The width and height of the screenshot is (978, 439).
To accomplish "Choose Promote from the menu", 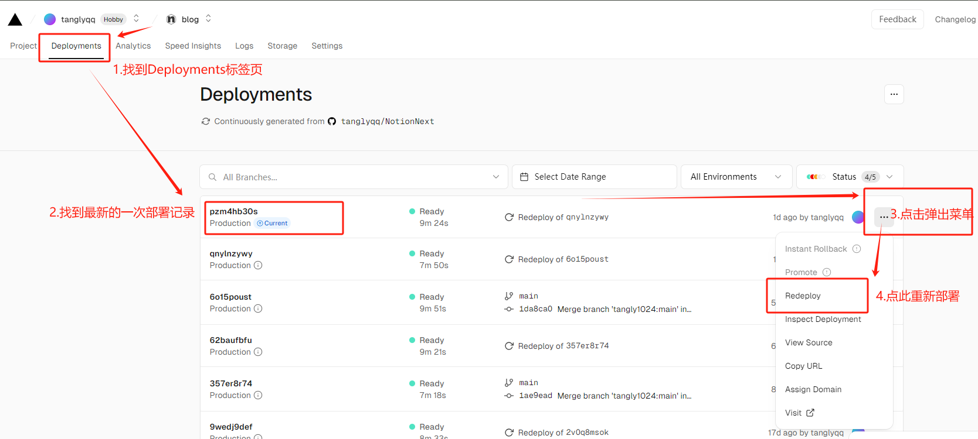I will 834,272.
